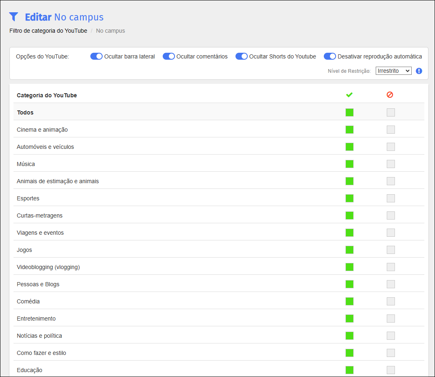Image resolution: width=435 pixels, height=377 pixels.
Task: Check allow box for Automóveis e veículos
Action: pyautogui.click(x=350, y=147)
